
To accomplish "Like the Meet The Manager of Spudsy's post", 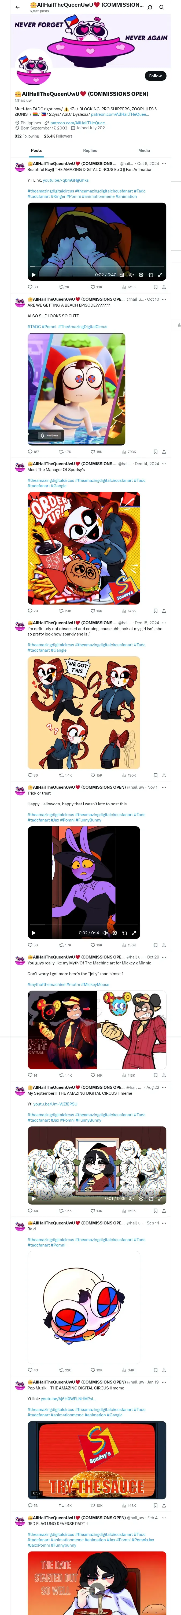I will 95,610.
